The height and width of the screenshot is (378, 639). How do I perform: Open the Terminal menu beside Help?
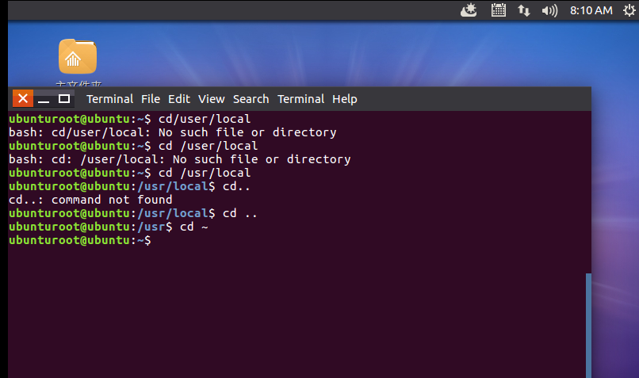point(300,99)
